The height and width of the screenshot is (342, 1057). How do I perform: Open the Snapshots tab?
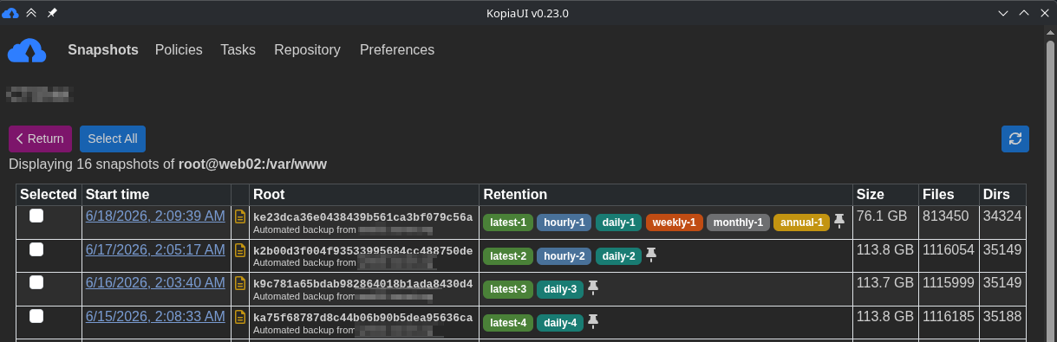(x=103, y=50)
